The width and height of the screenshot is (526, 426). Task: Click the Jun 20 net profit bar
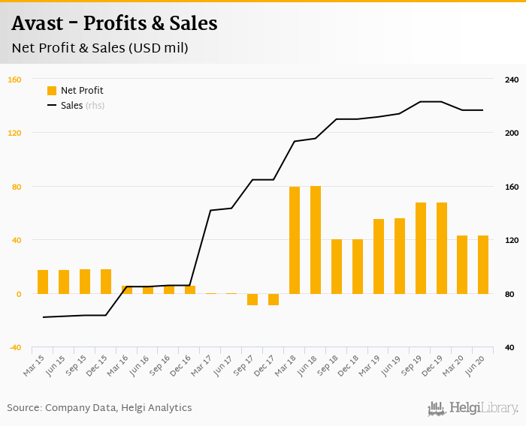coord(483,264)
